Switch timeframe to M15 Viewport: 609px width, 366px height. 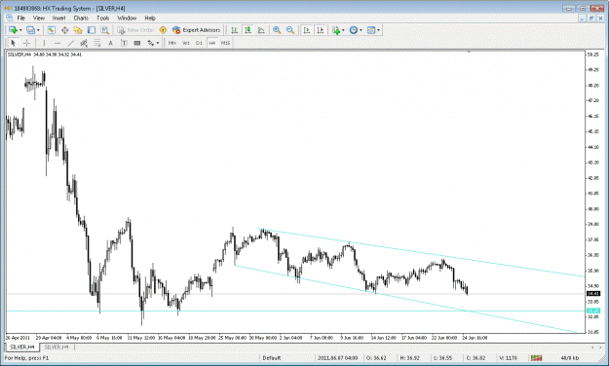coord(226,43)
